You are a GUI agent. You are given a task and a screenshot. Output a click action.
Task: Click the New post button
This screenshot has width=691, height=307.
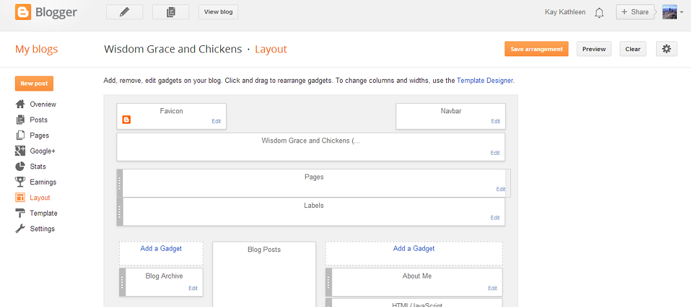[34, 84]
